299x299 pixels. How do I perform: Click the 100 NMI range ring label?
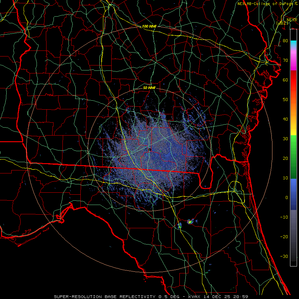(149, 26)
